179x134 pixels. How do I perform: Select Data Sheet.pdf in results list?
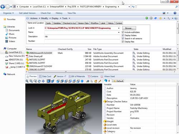click(35, 56)
